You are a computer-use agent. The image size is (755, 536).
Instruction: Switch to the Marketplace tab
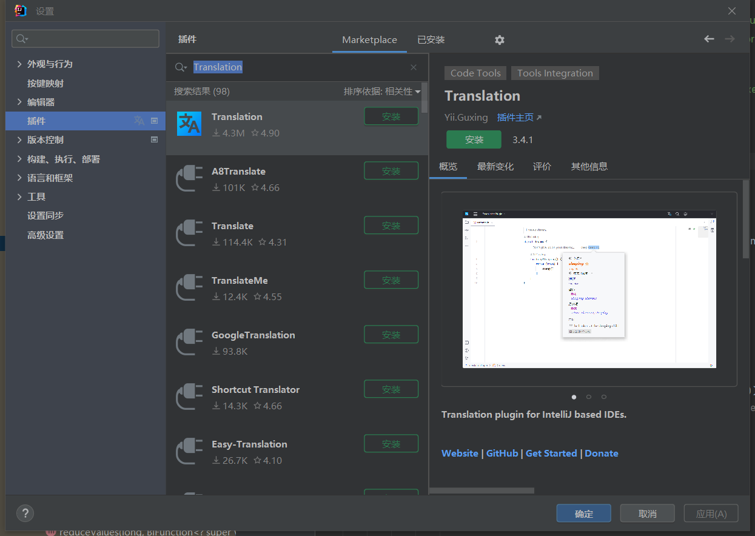click(369, 40)
